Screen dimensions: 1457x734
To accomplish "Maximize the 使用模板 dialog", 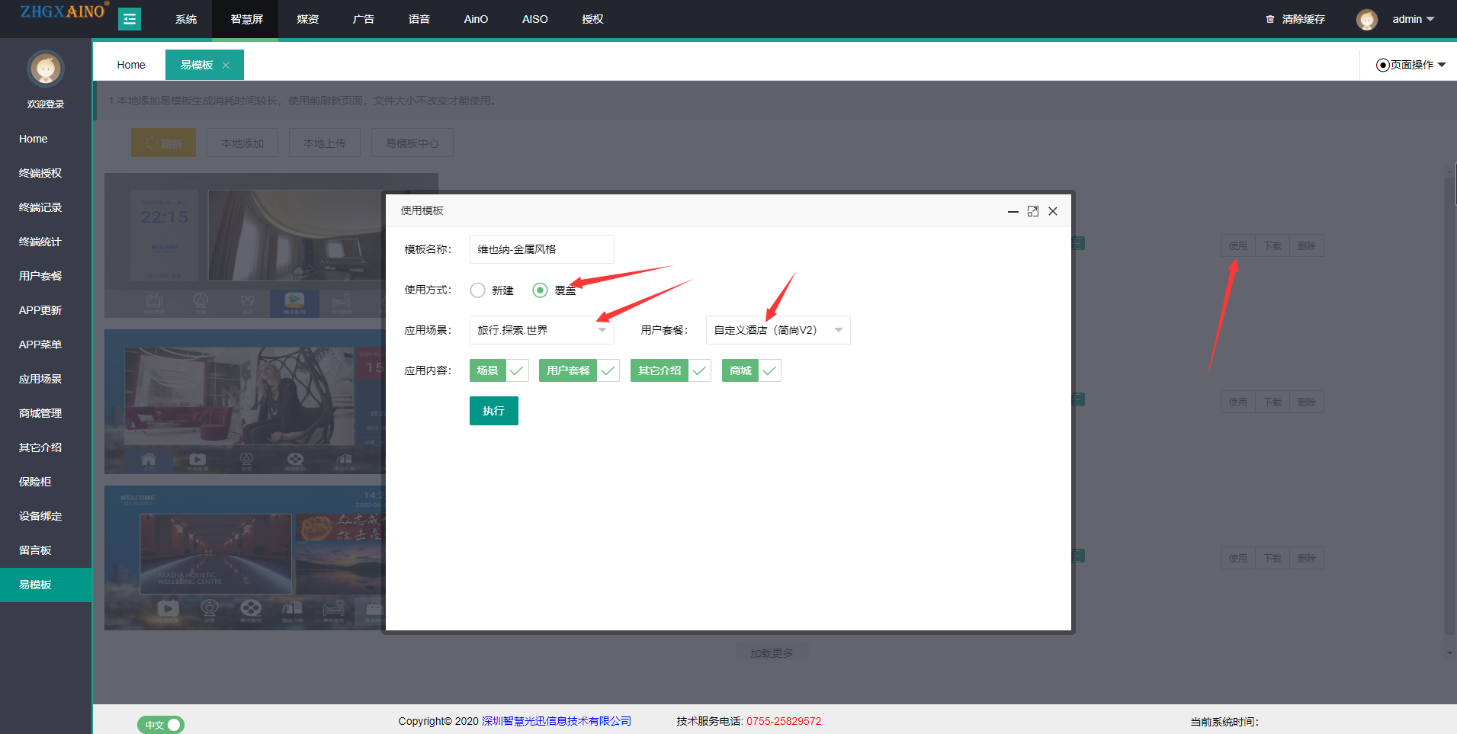I will pos(1032,211).
